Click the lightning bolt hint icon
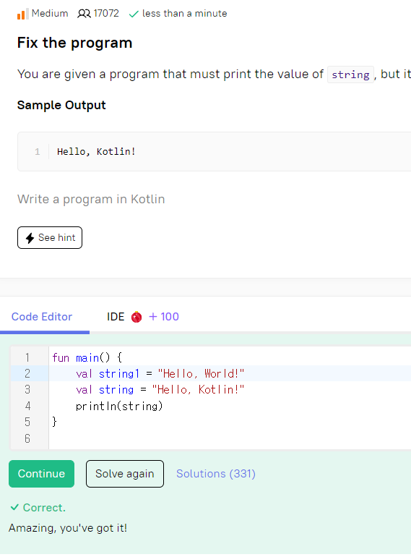Viewport: 411px width, 557px height. pos(30,238)
